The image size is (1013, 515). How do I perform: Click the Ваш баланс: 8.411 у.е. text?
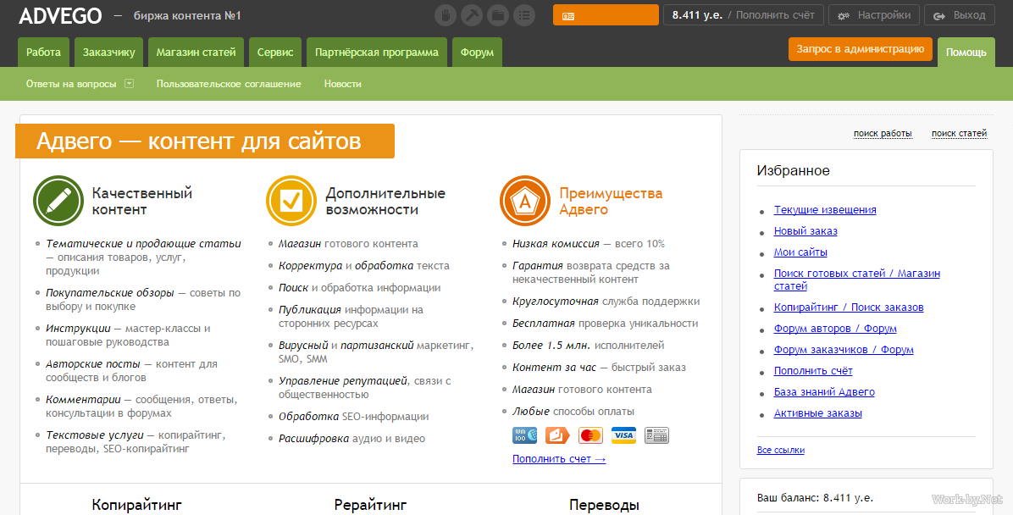point(815,498)
